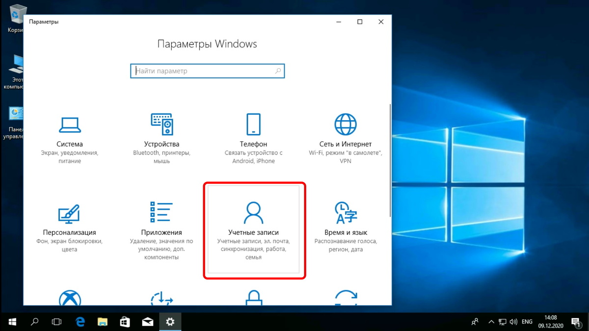The image size is (589, 331).
Task: Click the padlock privacy icon in the bottom row
Action: [x=254, y=298]
